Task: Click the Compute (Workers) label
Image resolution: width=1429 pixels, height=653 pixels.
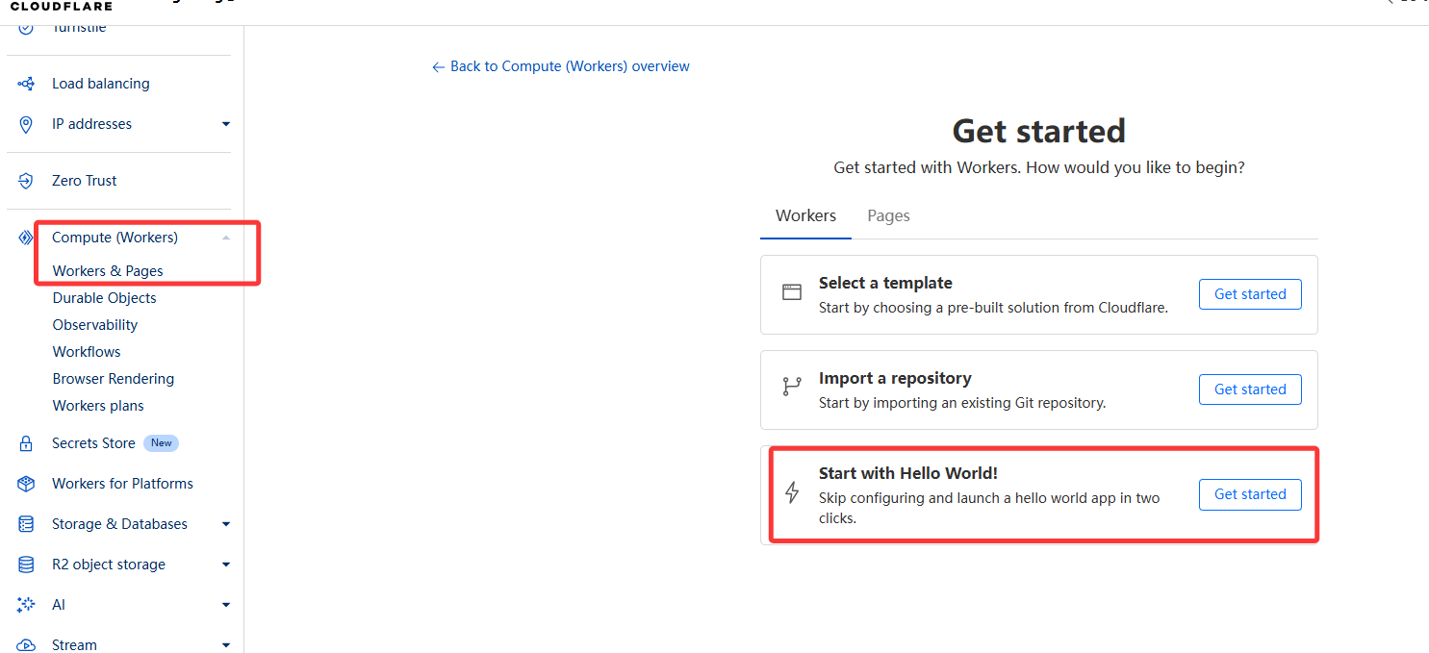Action: coord(115,238)
